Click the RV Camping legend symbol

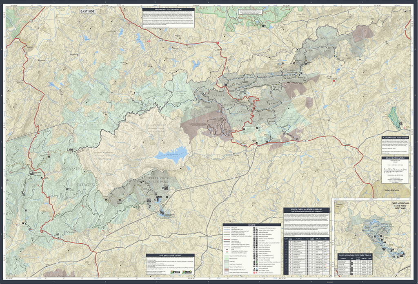click(x=254, y=258)
